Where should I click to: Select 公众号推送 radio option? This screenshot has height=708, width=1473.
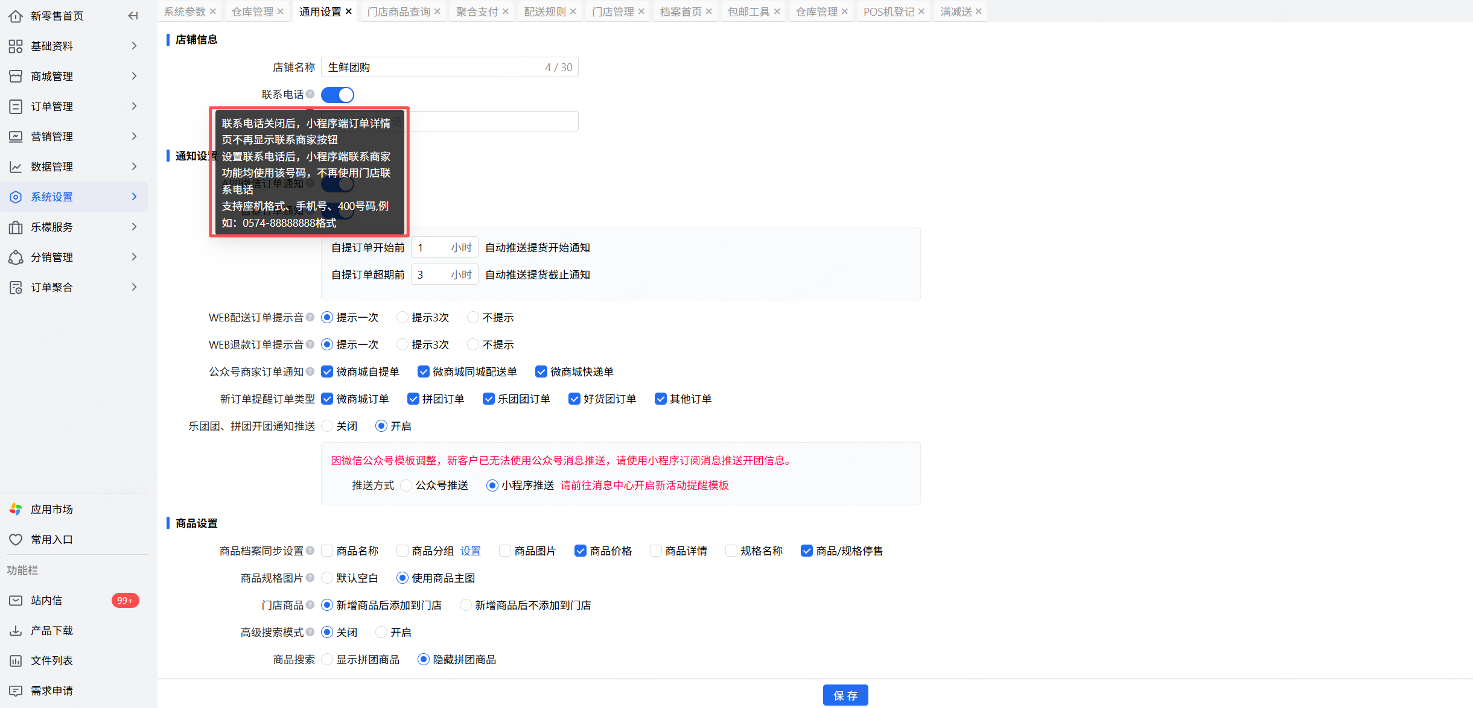click(407, 485)
